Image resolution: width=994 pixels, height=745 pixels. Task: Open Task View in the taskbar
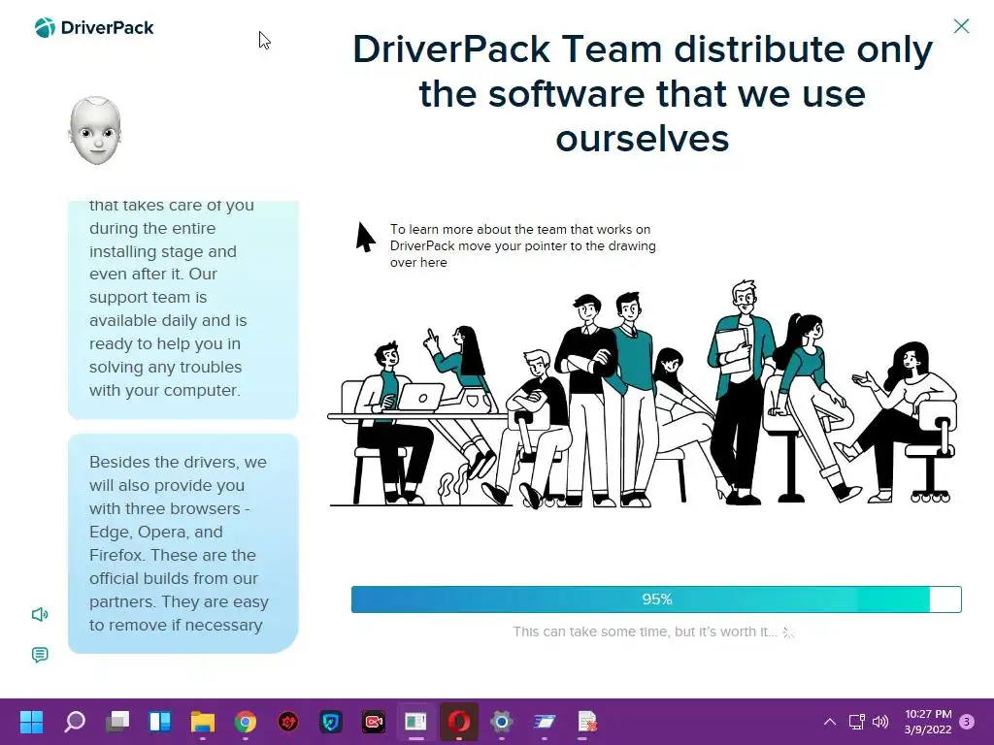coord(117,722)
